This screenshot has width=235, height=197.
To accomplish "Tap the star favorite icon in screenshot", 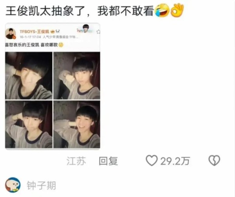I will point(98,32).
